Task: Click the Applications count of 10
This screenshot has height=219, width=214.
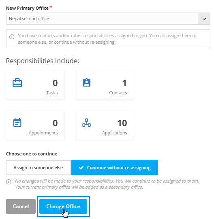Action: [122, 123]
